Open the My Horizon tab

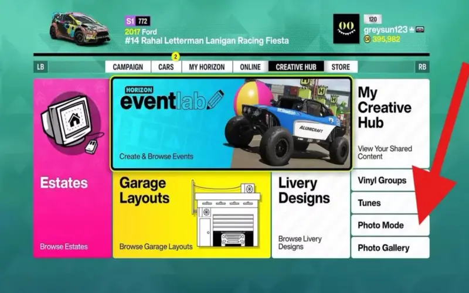click(207, 67)
